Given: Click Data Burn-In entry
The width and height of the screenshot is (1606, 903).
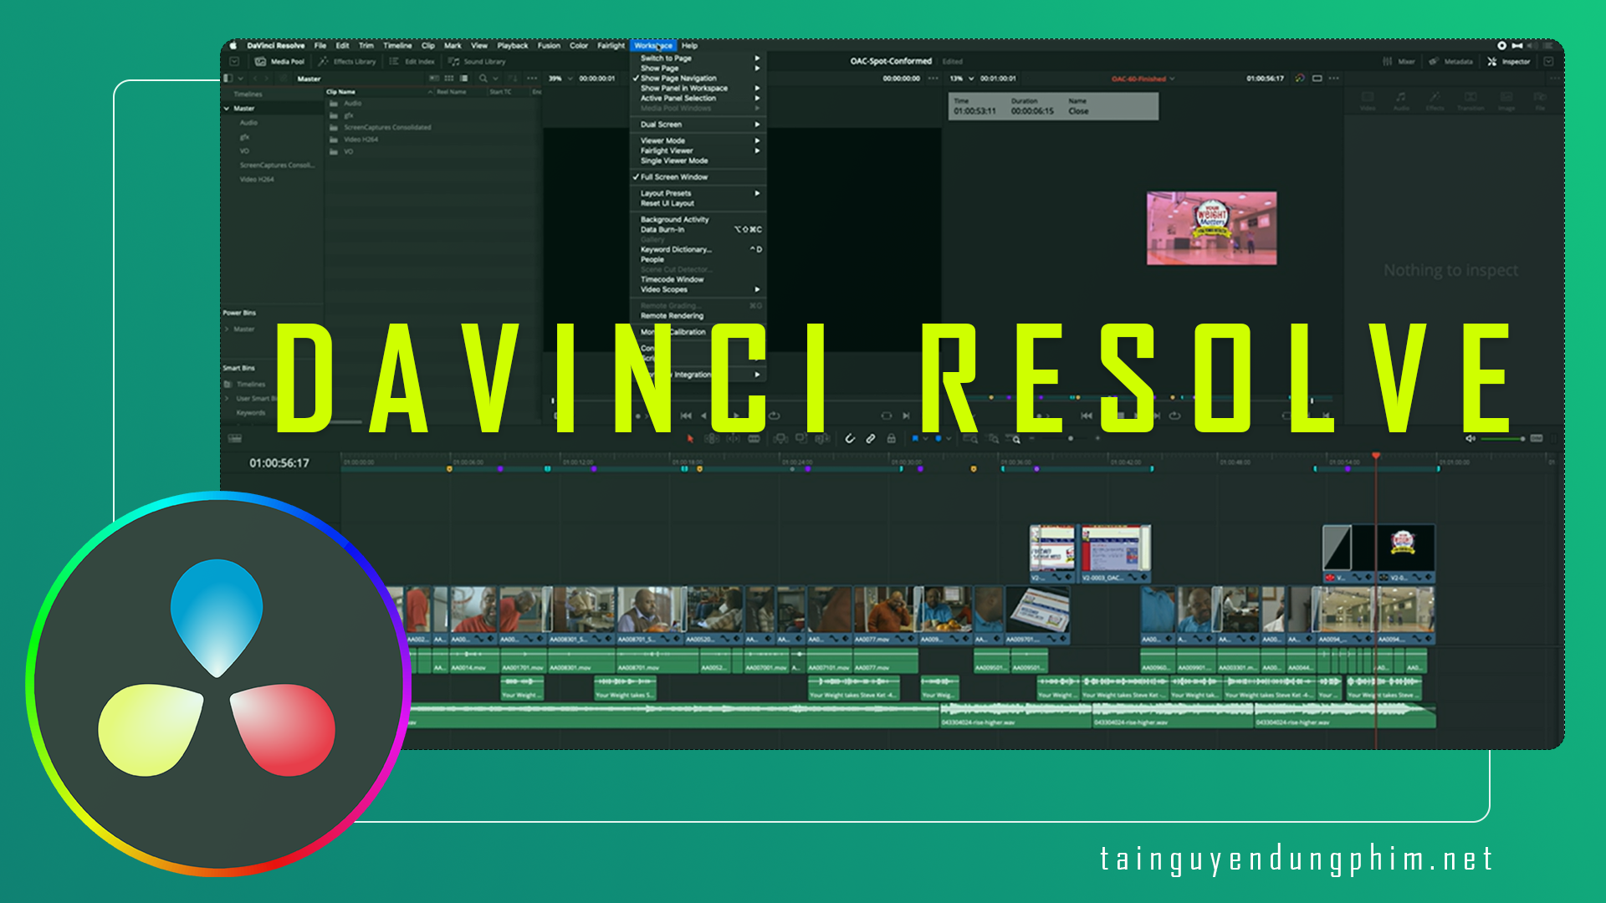Looking at the screenshot, I should point(698,229).
